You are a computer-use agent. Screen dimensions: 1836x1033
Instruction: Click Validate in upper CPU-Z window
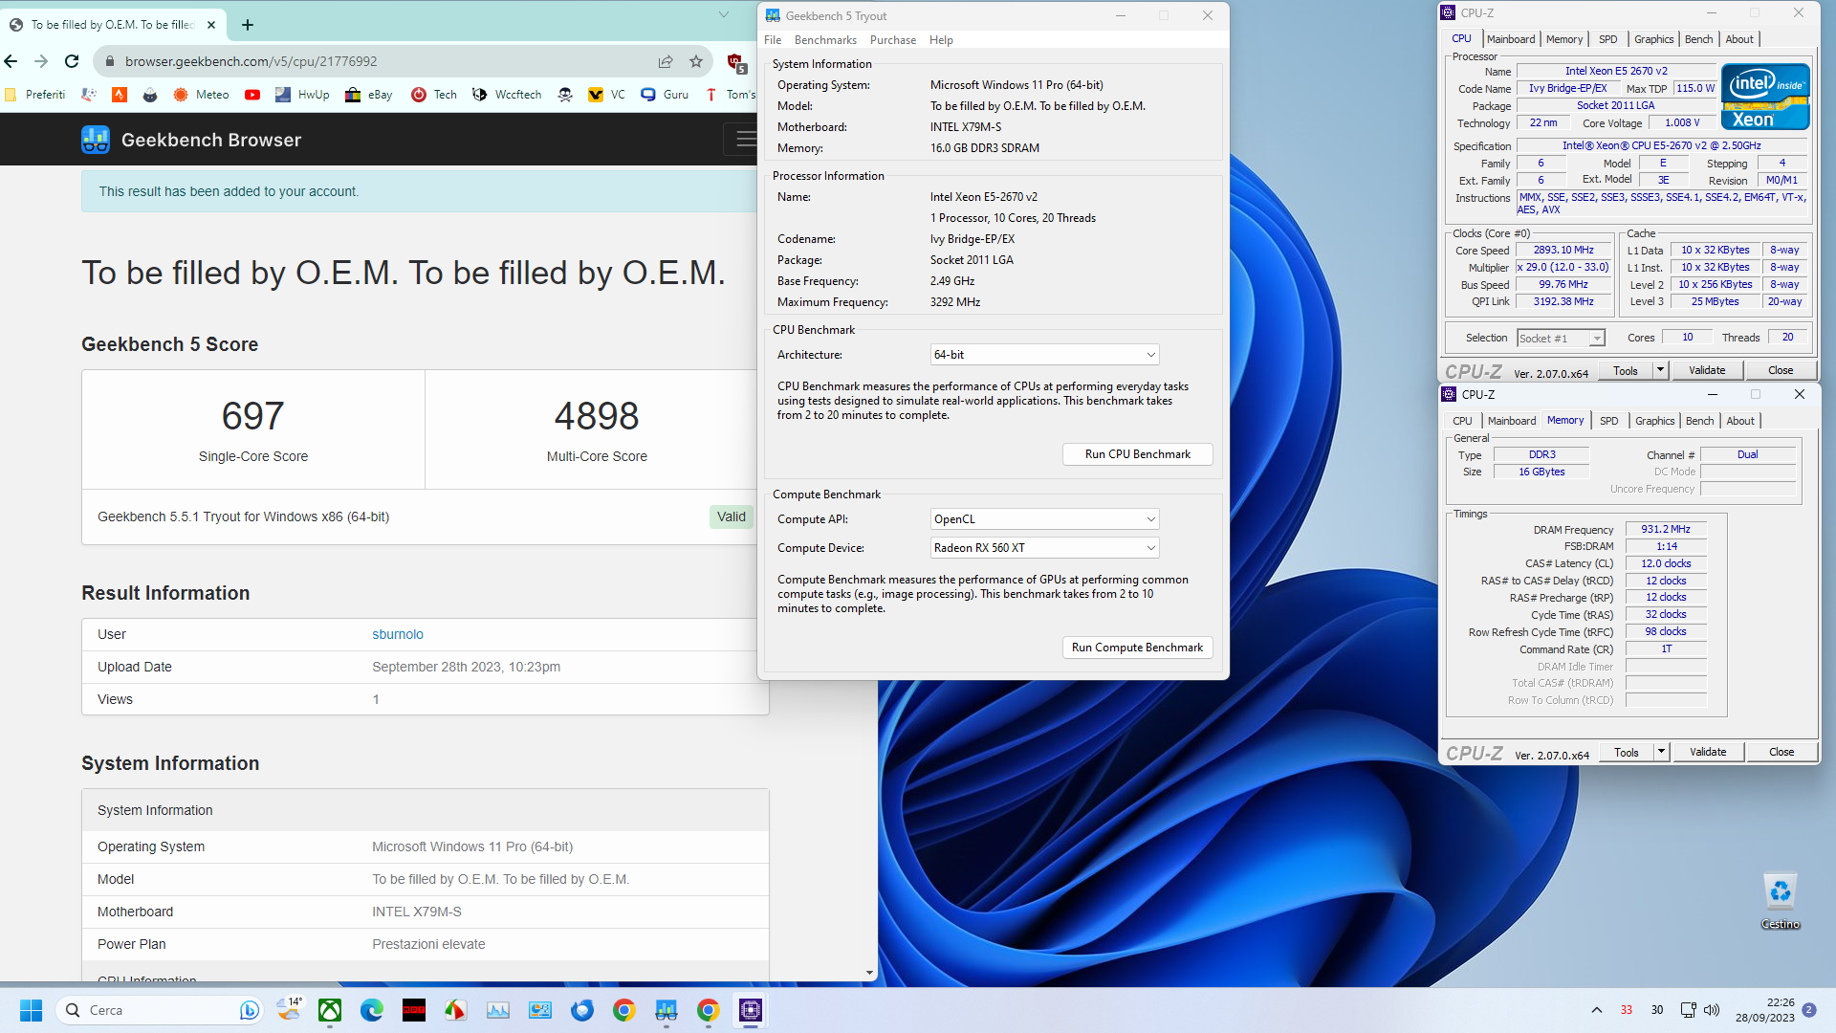pos(1707,370)
